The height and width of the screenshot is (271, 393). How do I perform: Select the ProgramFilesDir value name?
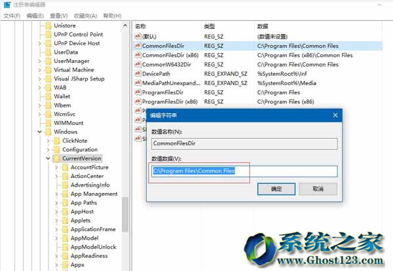click(x=162, y=92)
